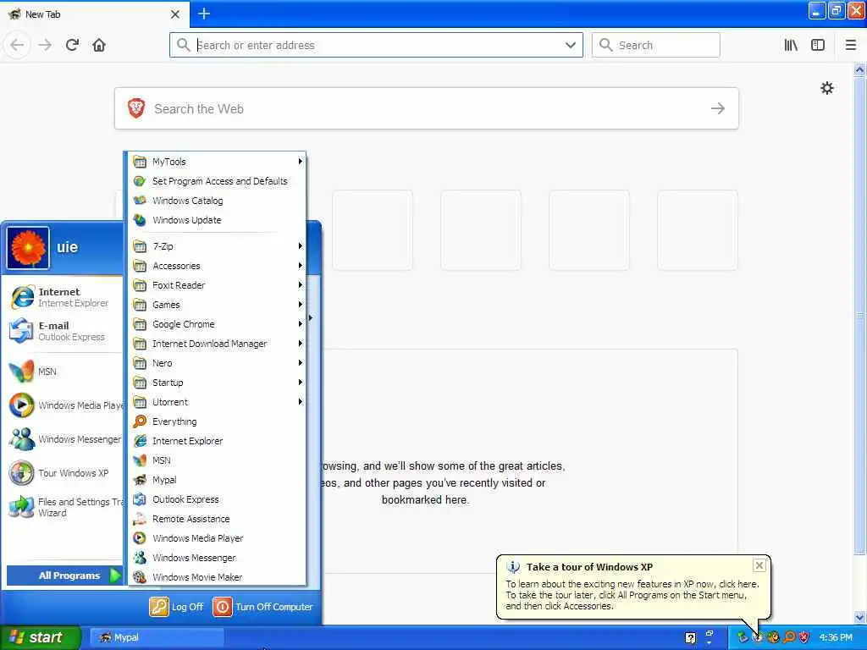Reload the page with the refresh icon

coord(72,45)
